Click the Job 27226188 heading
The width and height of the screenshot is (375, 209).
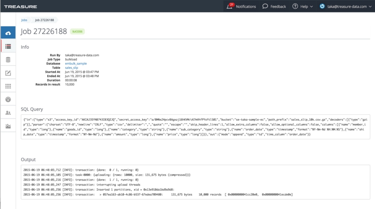pyautogui.click(x=44, y=31)
